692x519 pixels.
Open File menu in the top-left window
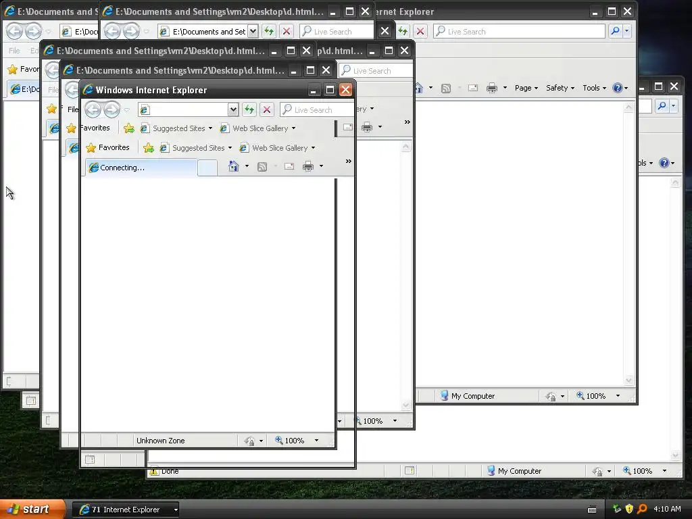click(x=14, y=51)
